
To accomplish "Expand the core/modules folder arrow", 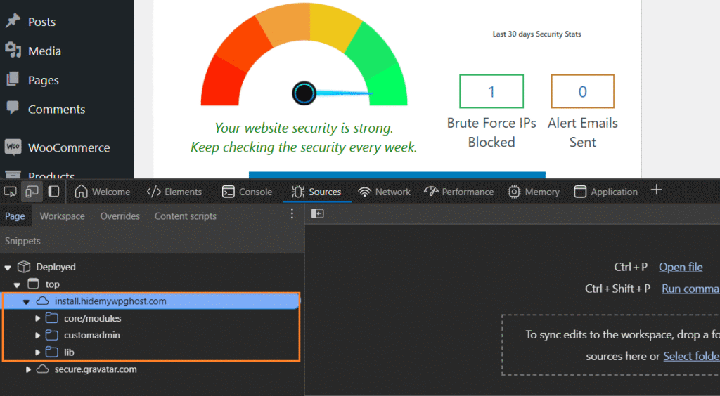I will pos(38,318).
